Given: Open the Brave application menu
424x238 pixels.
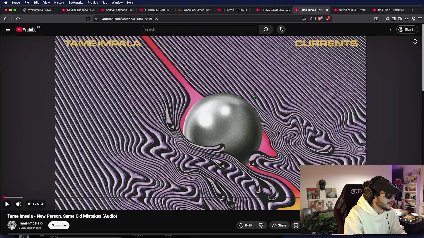Looking at the screenshot, I should [16, 3].
